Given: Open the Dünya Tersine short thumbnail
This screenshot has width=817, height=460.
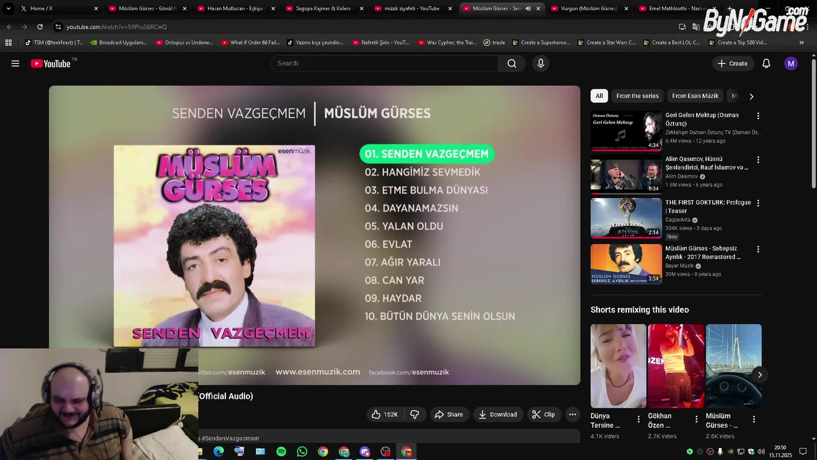Looking at the screenshot, I should tap(618, 366).
